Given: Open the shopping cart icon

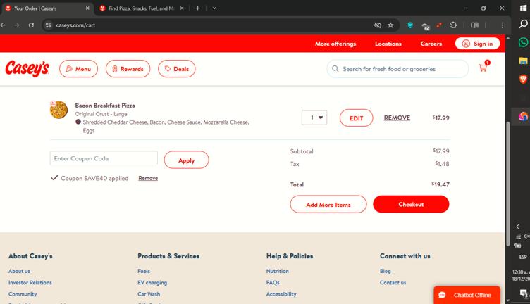Looking at the screenshot, I should tap(483, 66).
